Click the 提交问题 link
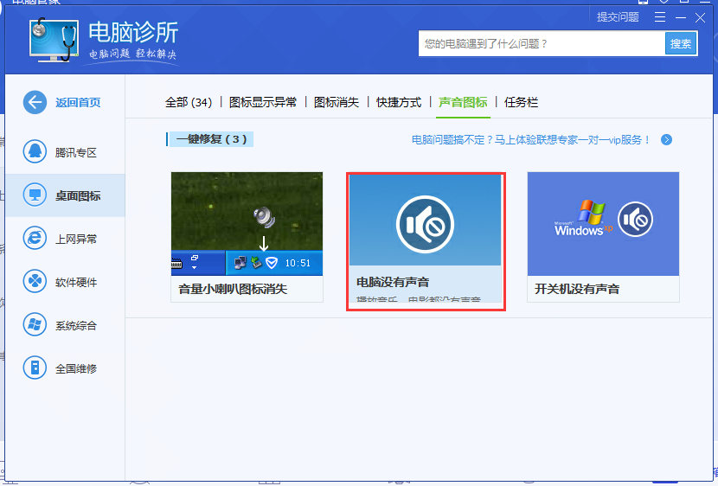This screenshot has width=718, height=486. (618, 17)
